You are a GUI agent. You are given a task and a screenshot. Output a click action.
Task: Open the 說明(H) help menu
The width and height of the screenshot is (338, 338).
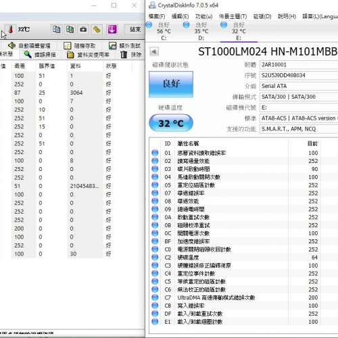287,16
